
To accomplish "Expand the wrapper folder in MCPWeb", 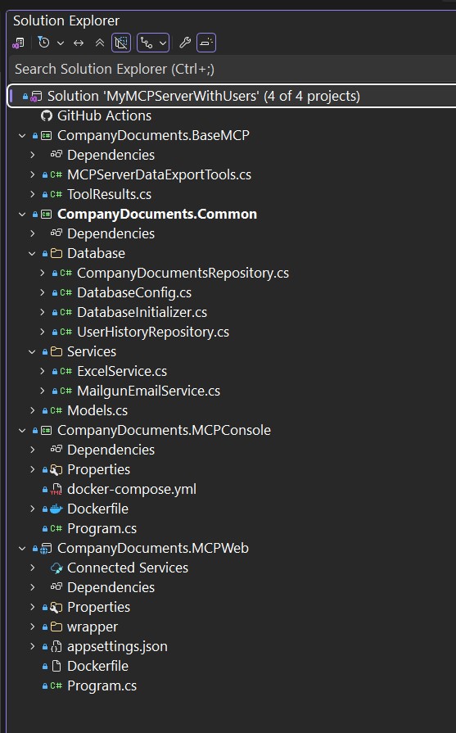I will pyautogui.click(x=32, y=627).
